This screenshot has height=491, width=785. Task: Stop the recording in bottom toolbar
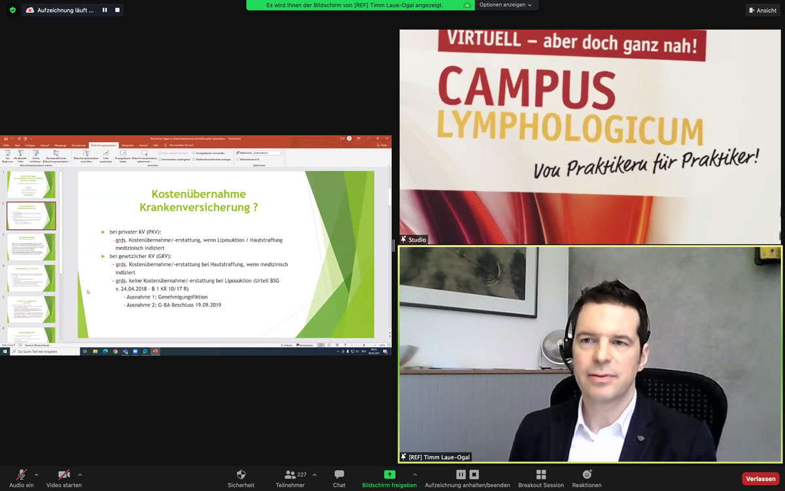(x=474, y=475)
